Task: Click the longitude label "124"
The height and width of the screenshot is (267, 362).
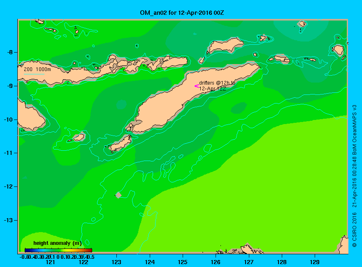Action: [150, 262]
